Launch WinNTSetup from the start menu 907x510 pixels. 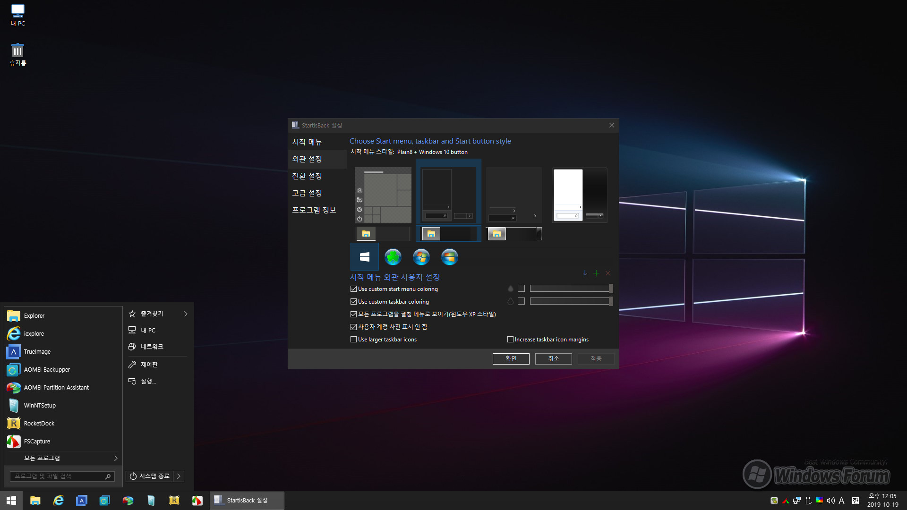pos(63,405)
